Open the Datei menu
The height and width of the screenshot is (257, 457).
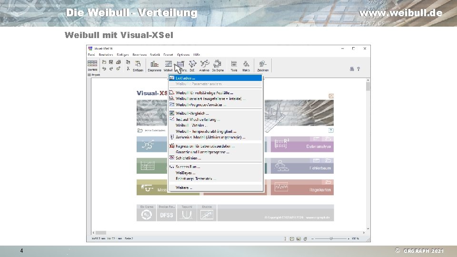point(91,54)
